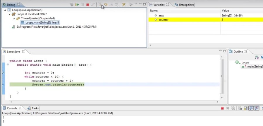Image resolution: width=263 pixels, height=126 pixels.
Task: Click the Sort alphabetically icon in Outline
Action: pos(257,58)
